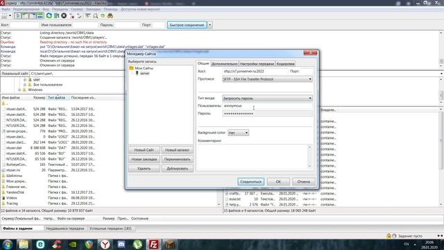Sort local files by Размер column
Screen dimensions: 444x250
pyautogui.click(x=39, y=98)
